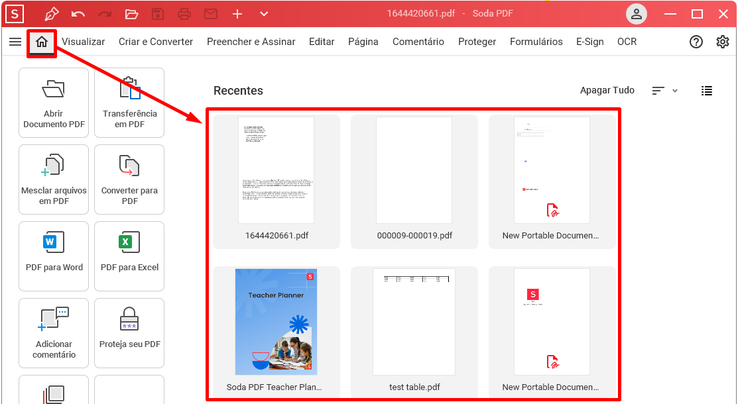
Task: Send the document by email icon
Action: click(x=211, y=14)
